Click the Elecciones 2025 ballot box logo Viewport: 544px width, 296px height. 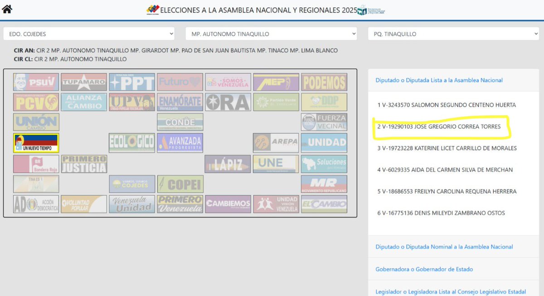[x=371, y=10]
